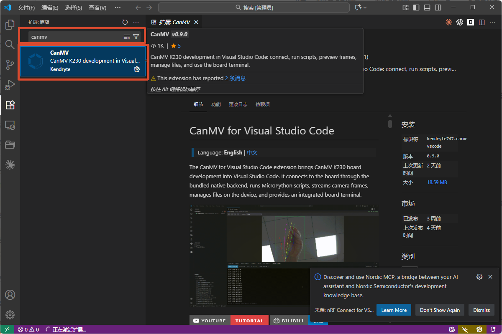
Task: Expand the Copilot chat dropdown arrow
Action: click(365, 8)
